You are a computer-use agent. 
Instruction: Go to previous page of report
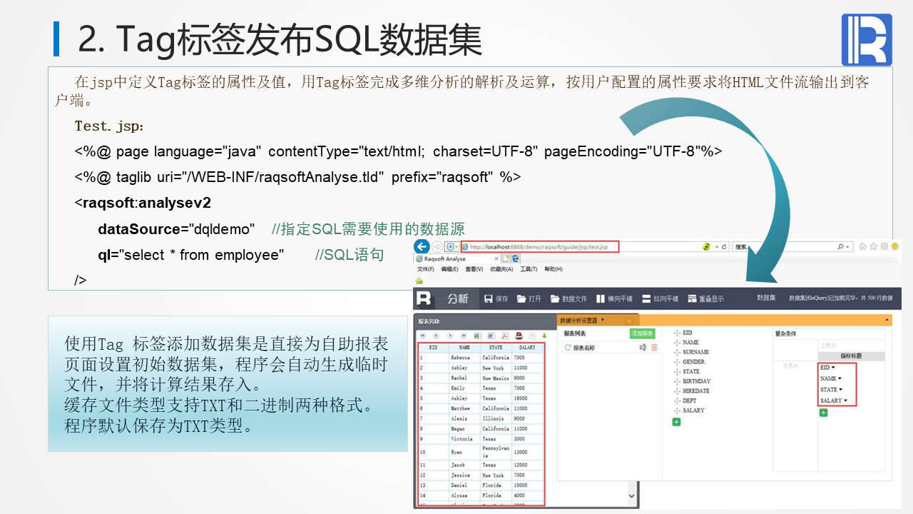point(436,336)
